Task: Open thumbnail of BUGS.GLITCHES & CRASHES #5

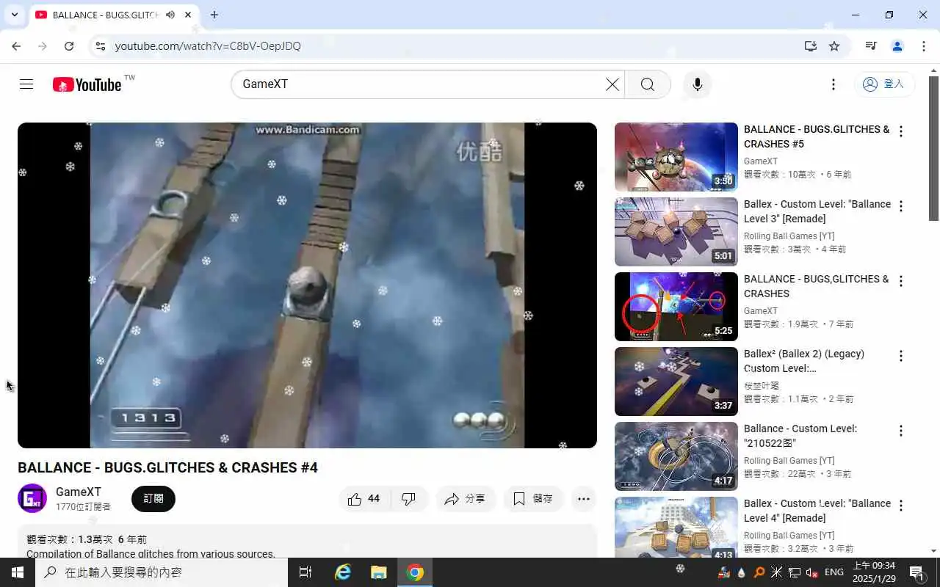Action: (676, 157)
